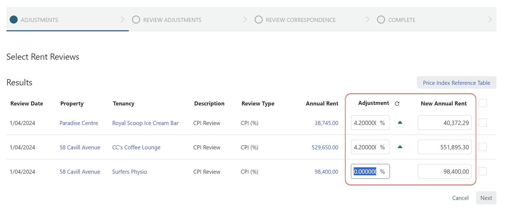
Task: Click chevron after Review Correspondence step
Action: tap(368, 20)
